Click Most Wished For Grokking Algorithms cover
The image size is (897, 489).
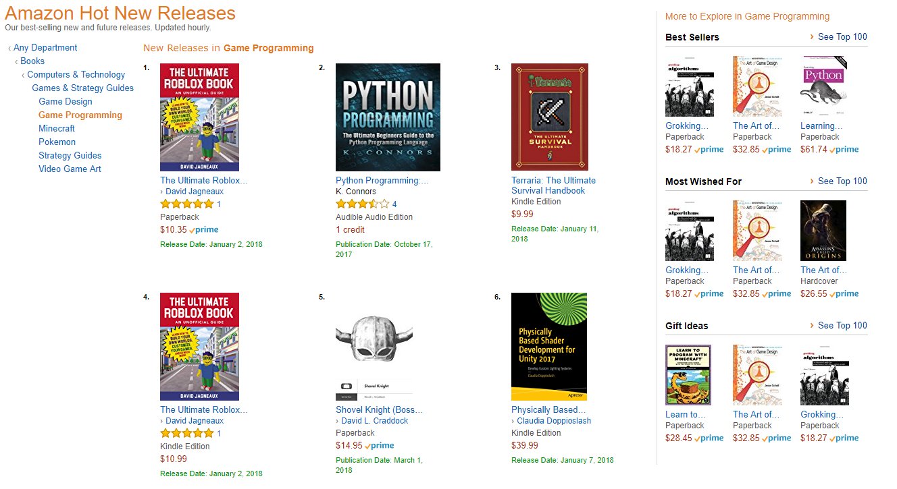point(689,231)
